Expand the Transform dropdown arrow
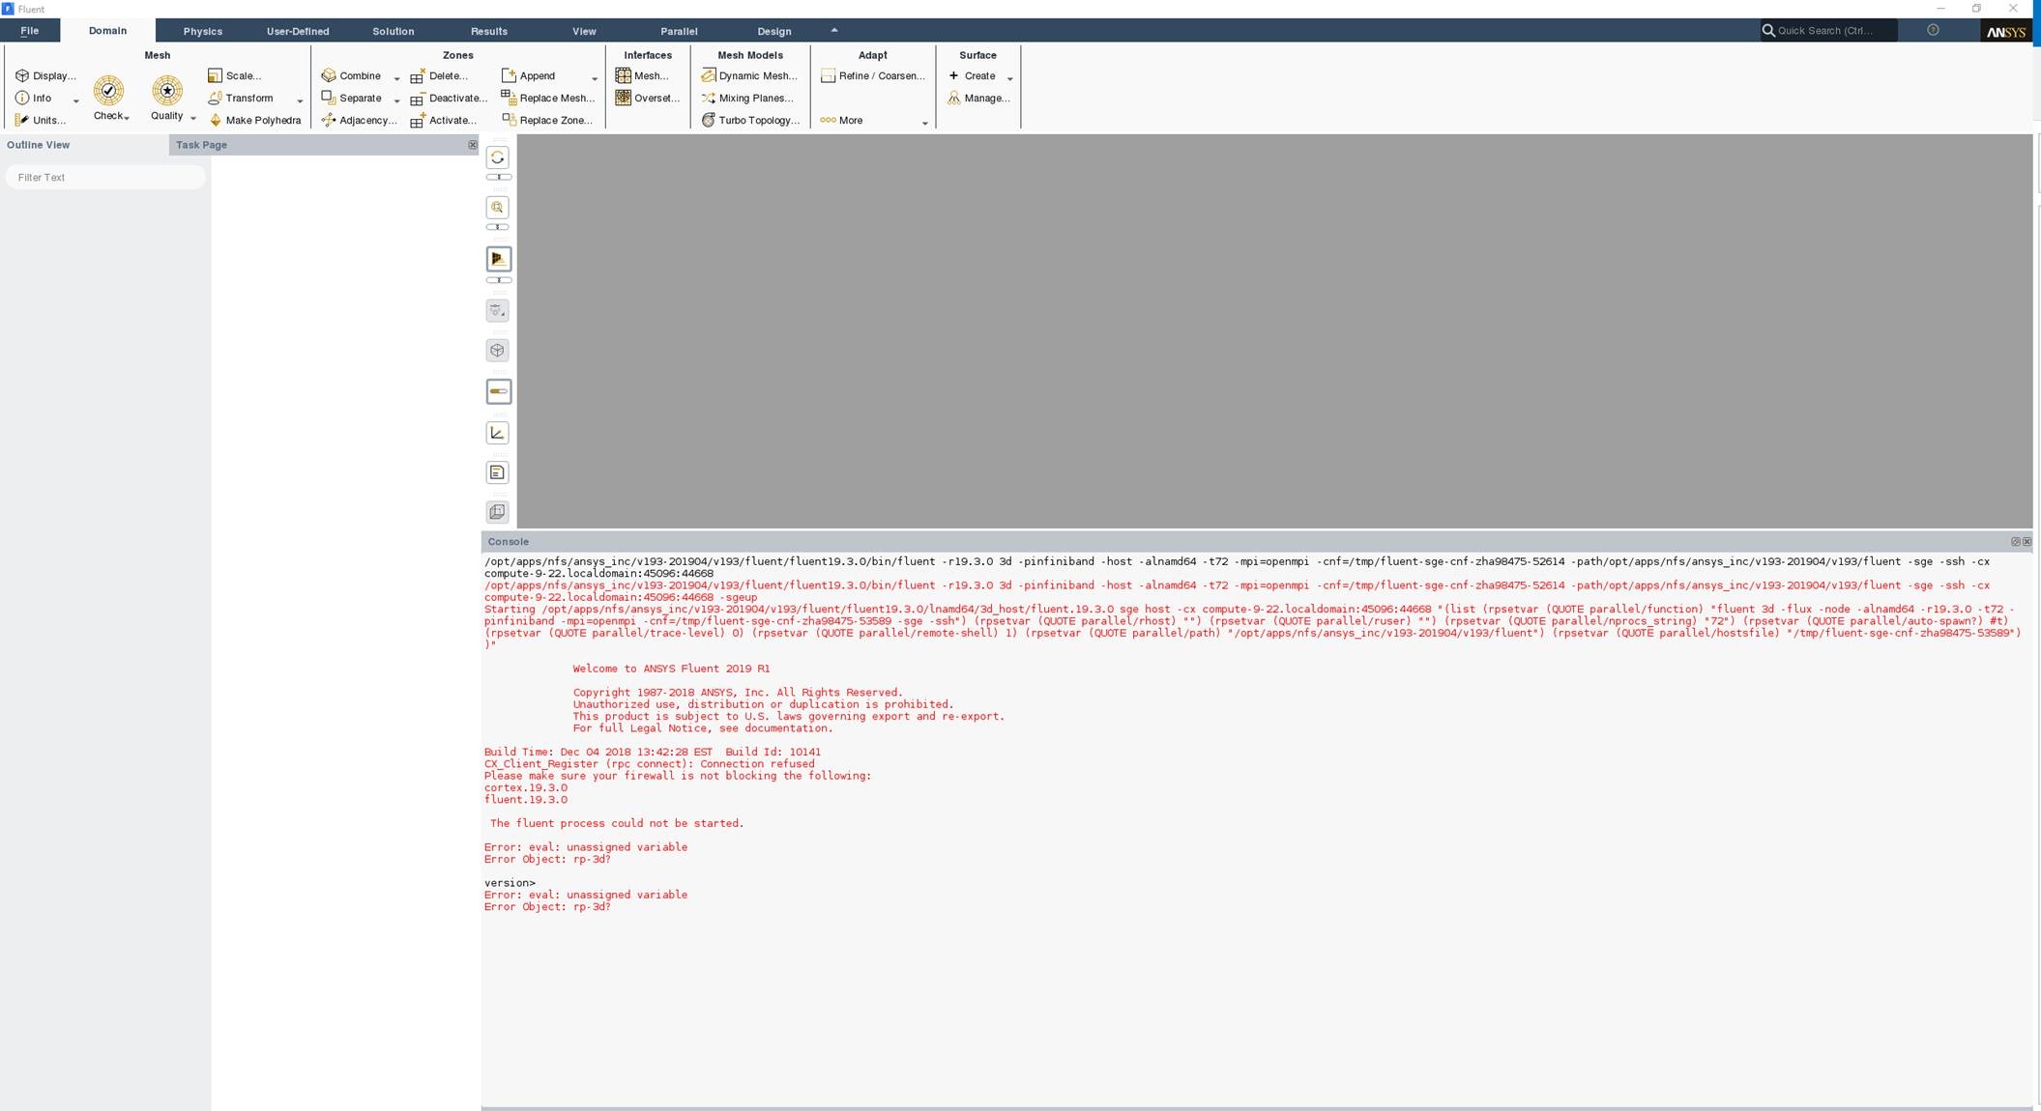This screenshot has width=2041, height=1111. tap(300, 100)
